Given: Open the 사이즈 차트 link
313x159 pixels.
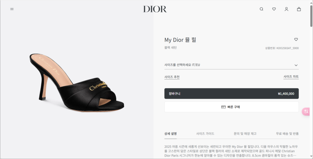Looking at the screenshot, I should tap(291, 76).
